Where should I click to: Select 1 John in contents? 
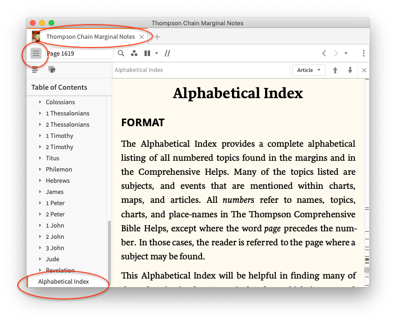pos(55,225)
